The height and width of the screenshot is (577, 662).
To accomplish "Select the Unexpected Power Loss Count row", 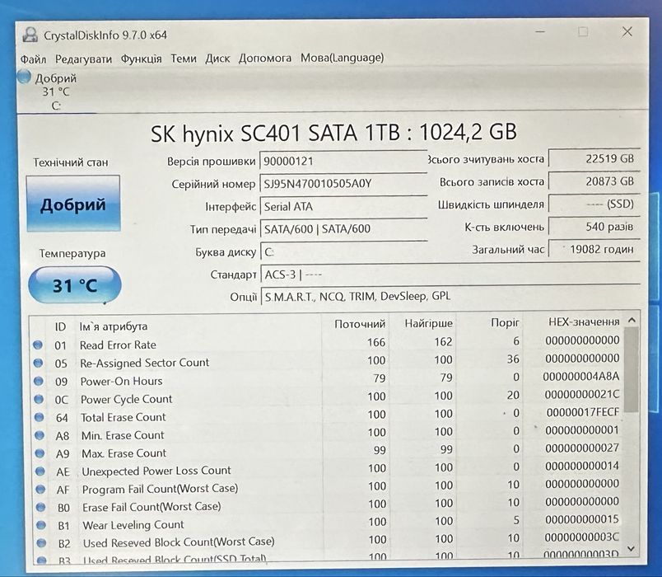I will (328, 469).
